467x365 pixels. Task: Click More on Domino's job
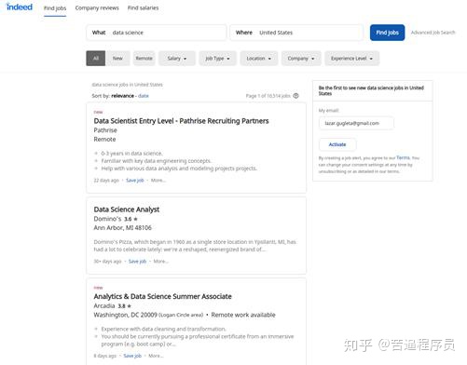[x=160, y=262]
